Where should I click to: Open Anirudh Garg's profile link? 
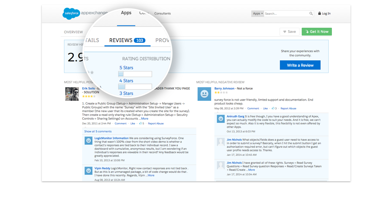(x=236, y=117)
